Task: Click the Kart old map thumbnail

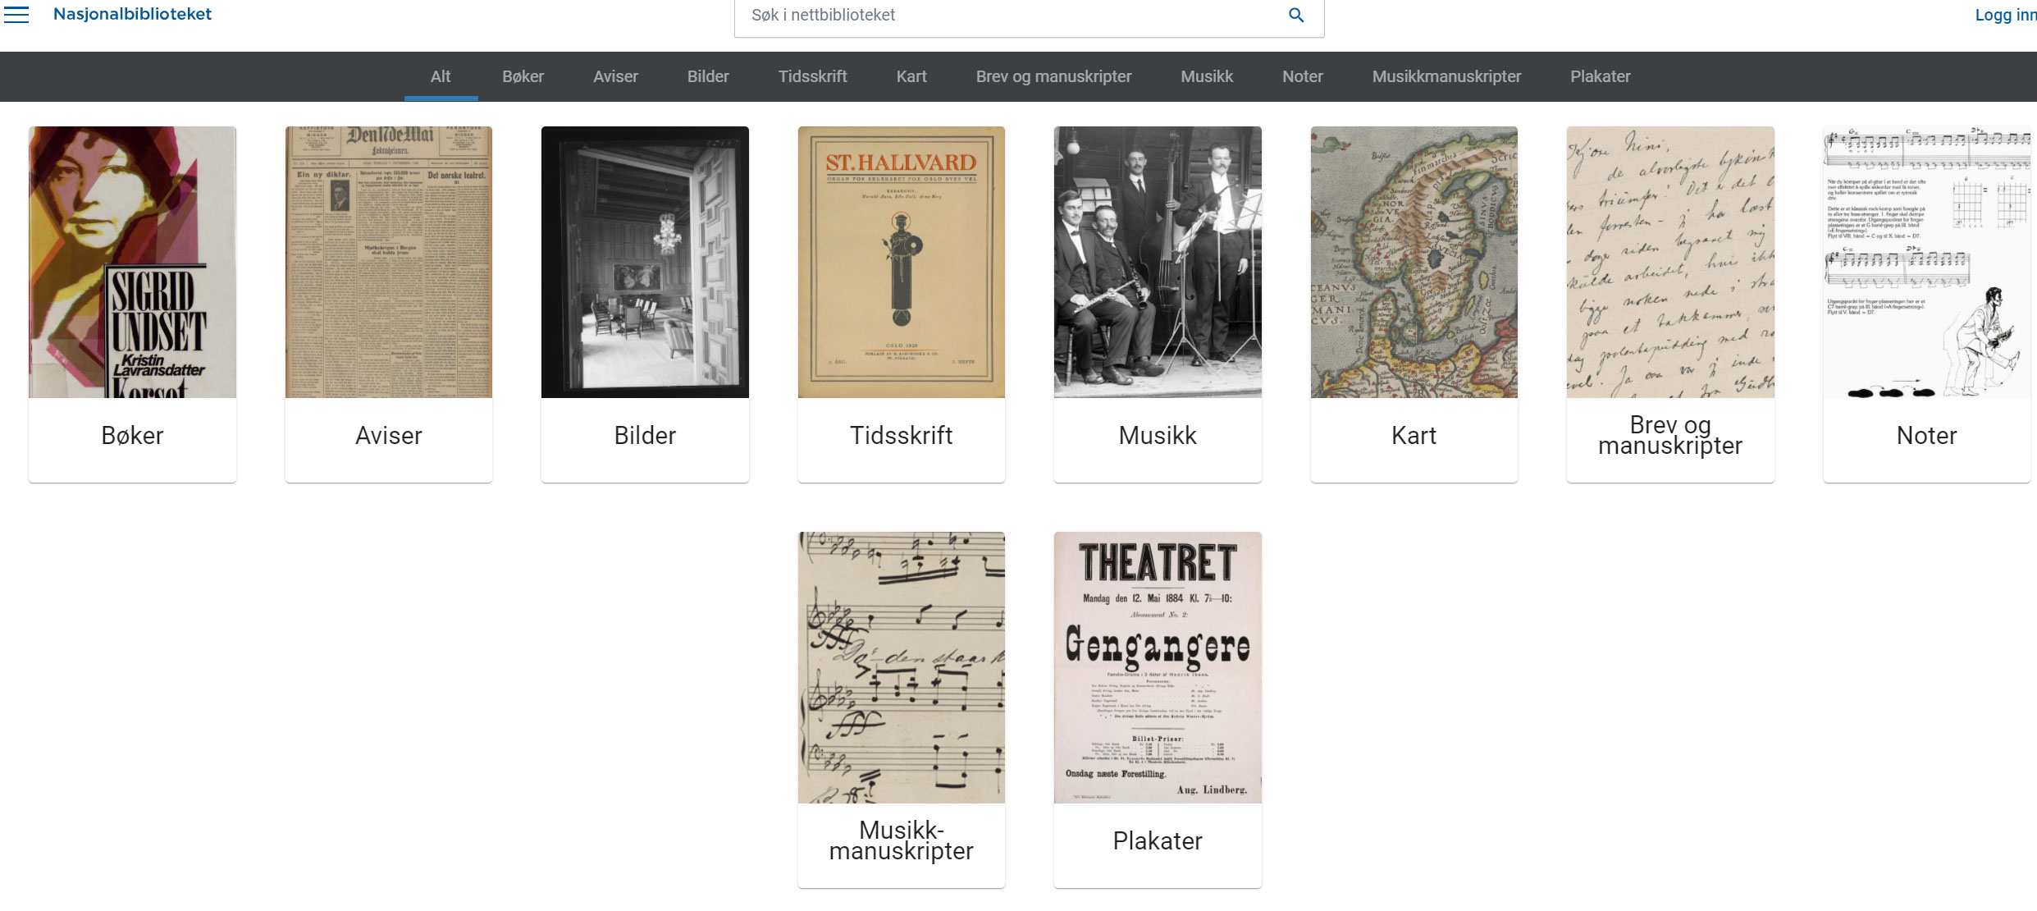Action: click(x=1414, y=263)
